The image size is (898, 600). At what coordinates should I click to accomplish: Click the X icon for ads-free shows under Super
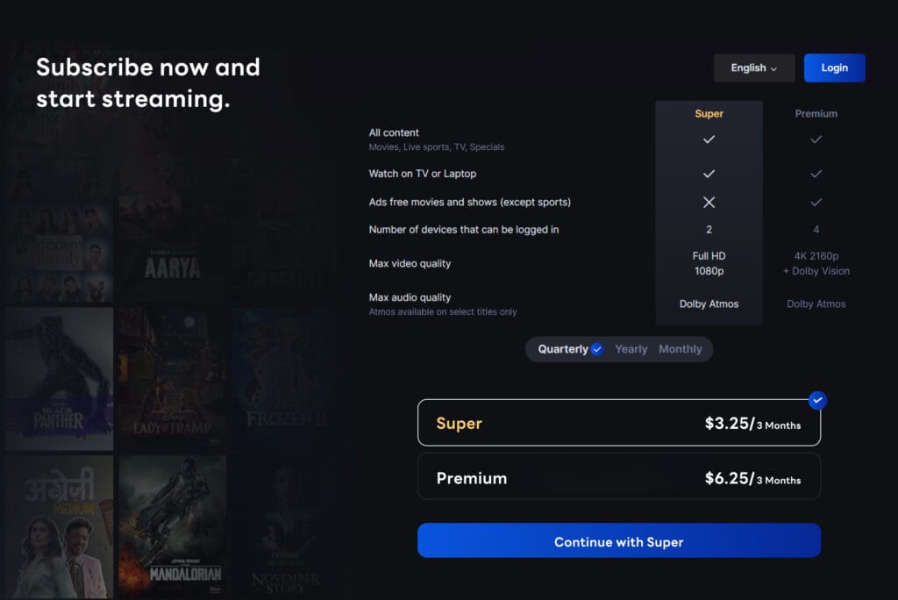pos(709,202)
